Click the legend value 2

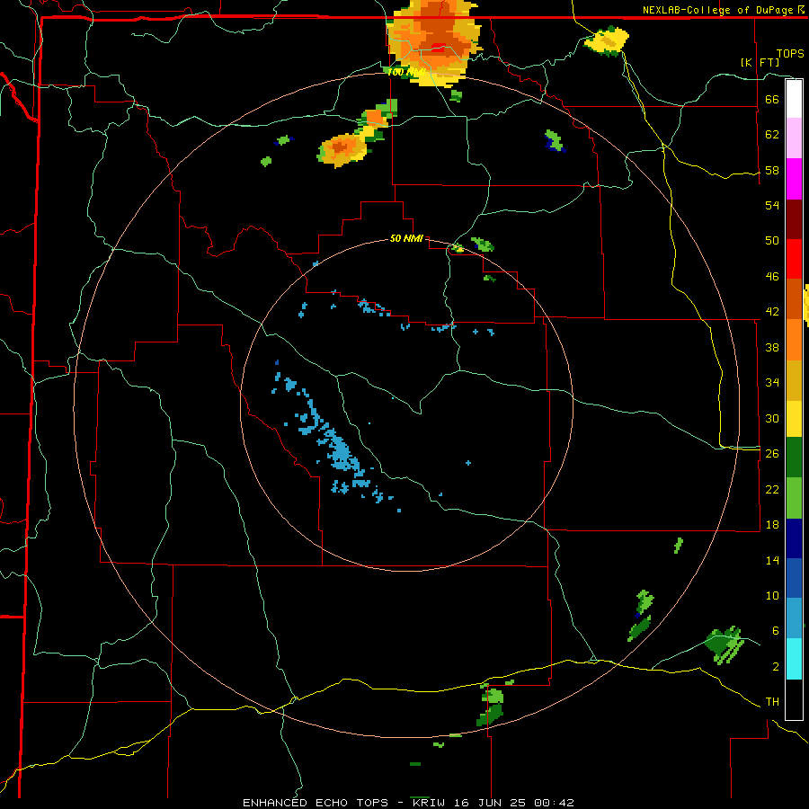click(x=776, y=667)
